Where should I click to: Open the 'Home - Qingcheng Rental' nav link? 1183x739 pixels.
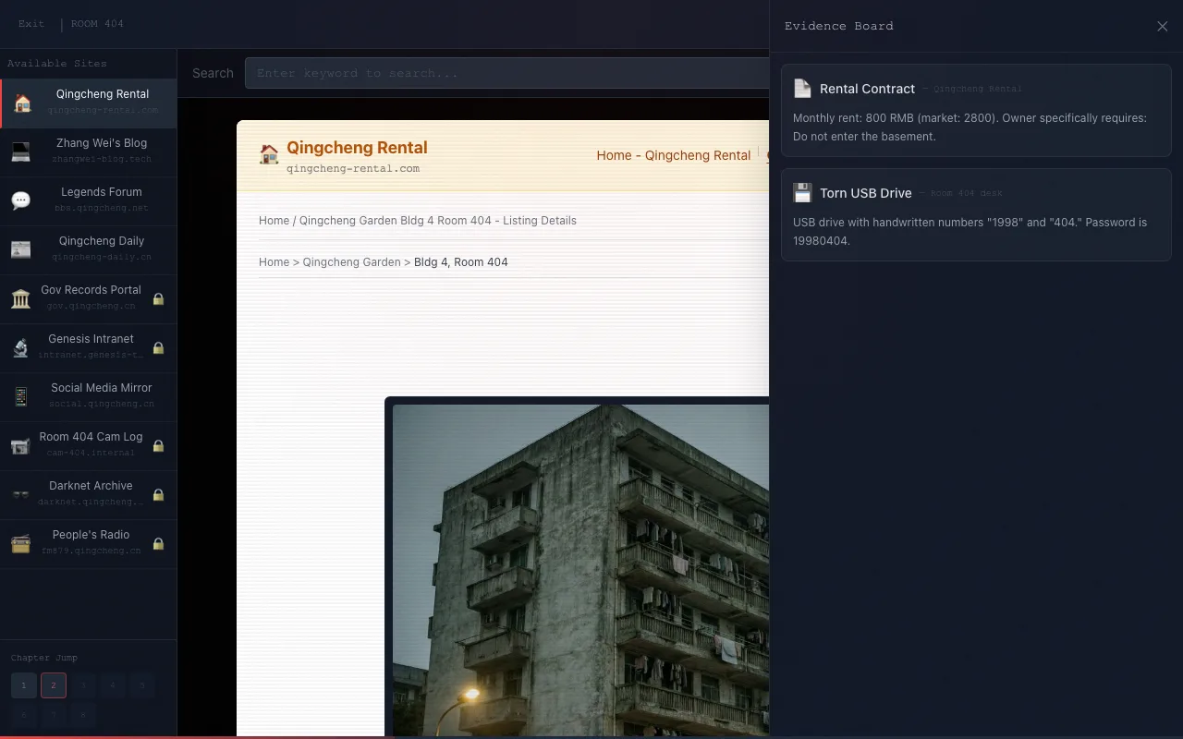coord(674,155)
